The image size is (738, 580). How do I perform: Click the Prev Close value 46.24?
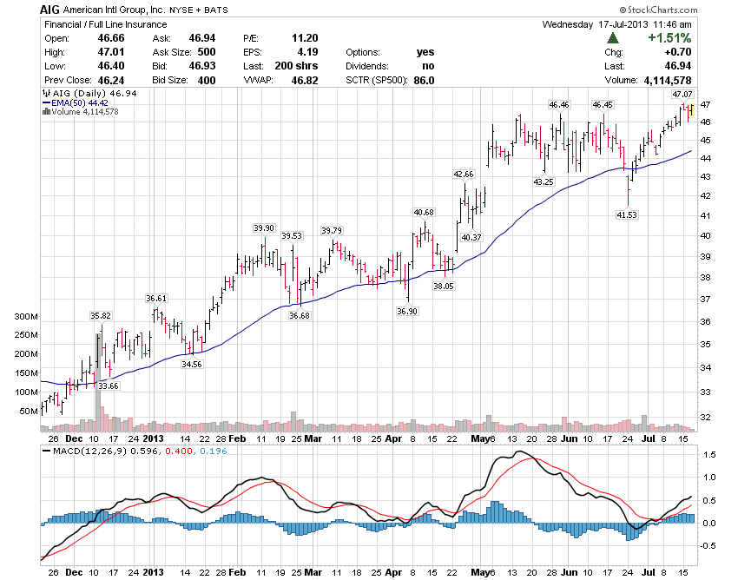click(x=111, y=80)
